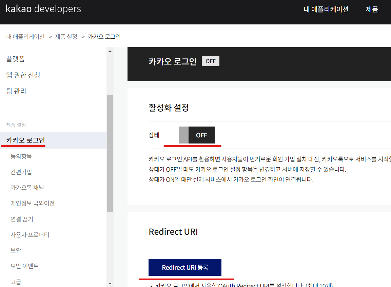Open 보안 이벤트 submenu item

(24, 266)
